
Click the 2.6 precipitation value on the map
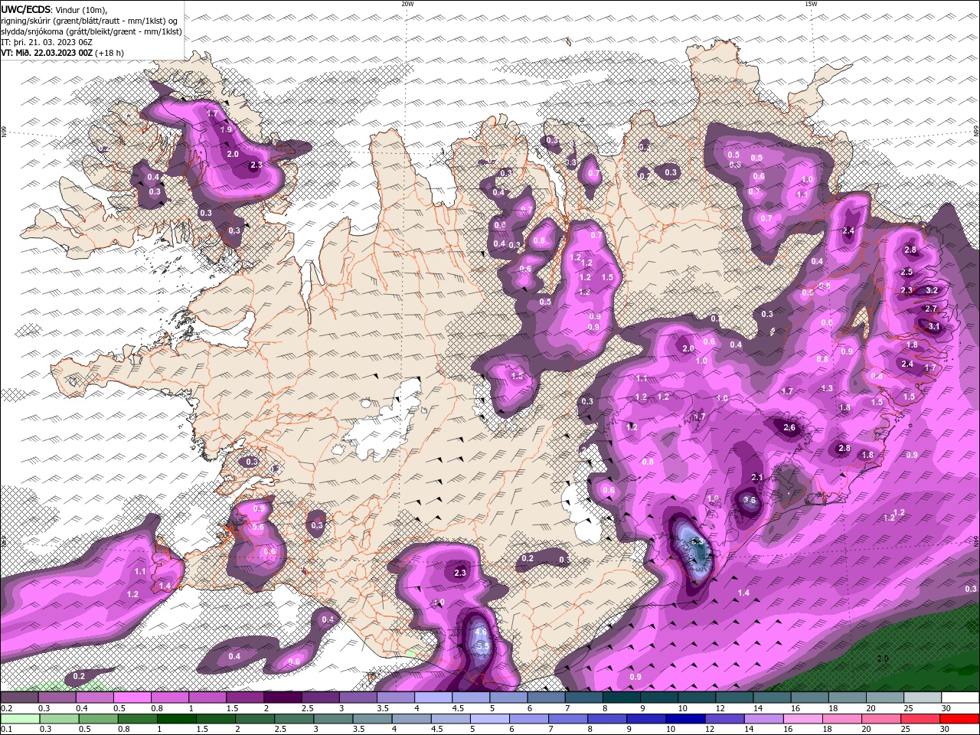click(x=790, y=428)
